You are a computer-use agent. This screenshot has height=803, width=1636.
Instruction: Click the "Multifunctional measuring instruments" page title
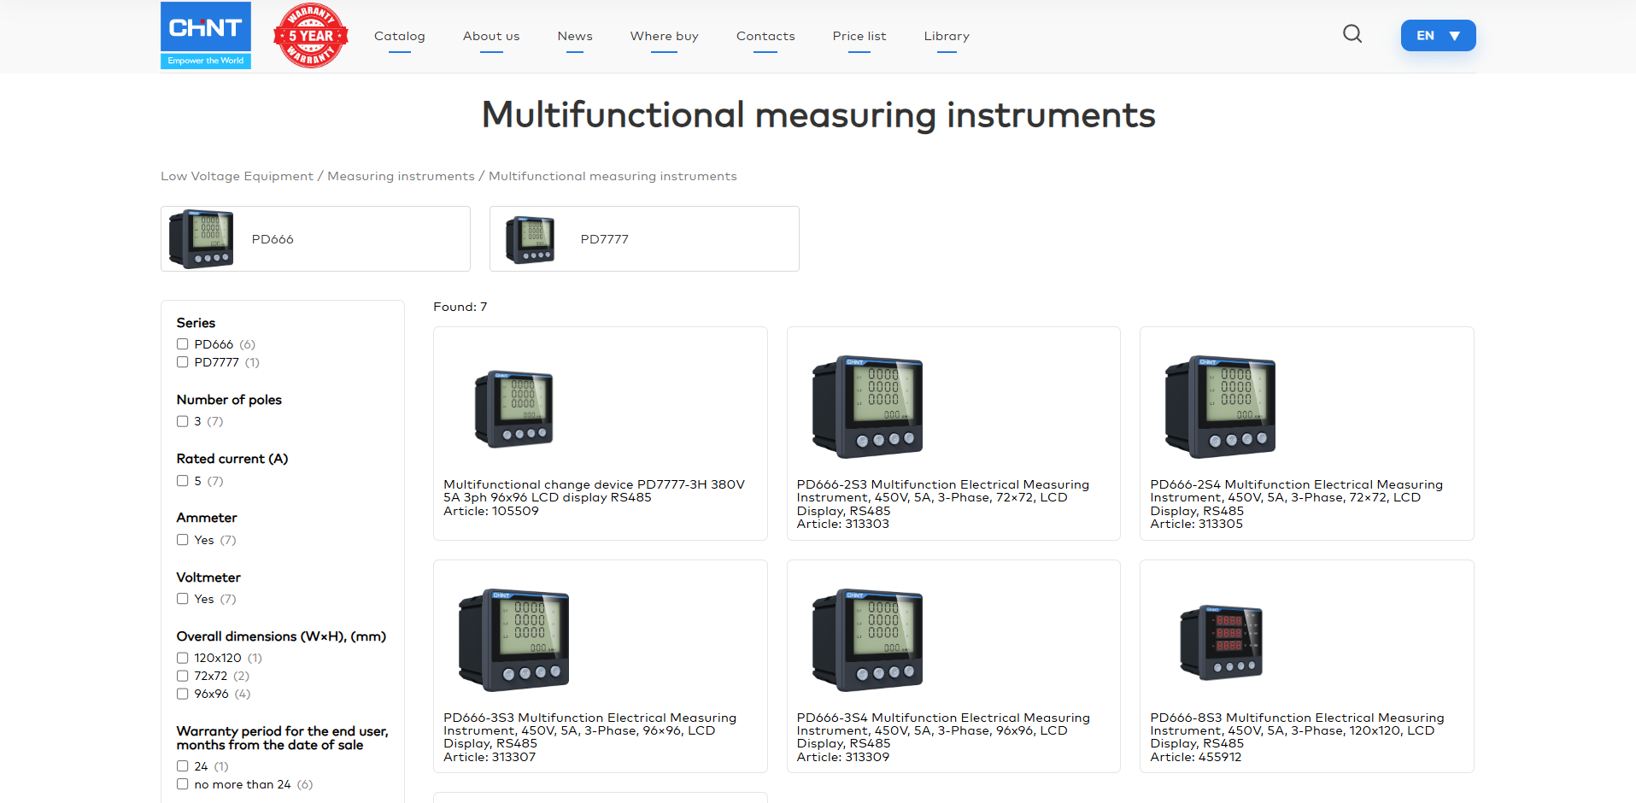tap(818, 115)
